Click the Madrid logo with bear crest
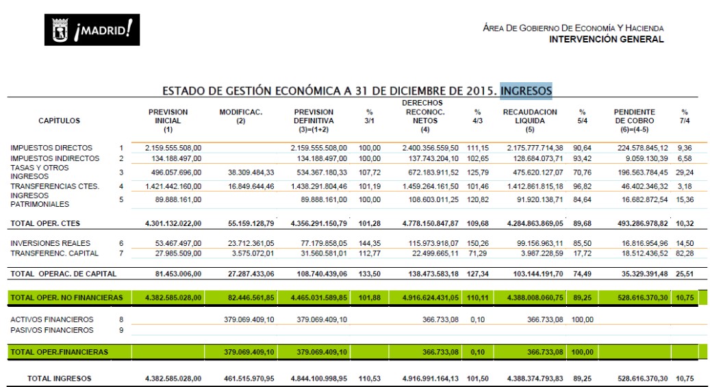 point(92,30)
